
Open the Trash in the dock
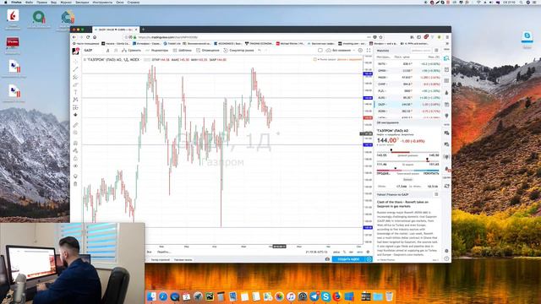coord(389,296)
